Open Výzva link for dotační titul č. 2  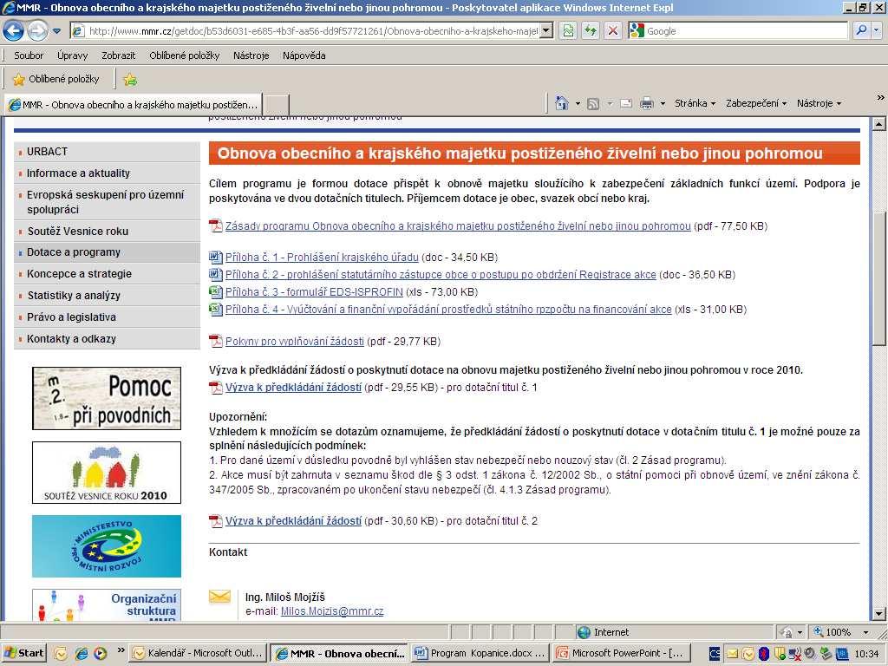(293, 521)
